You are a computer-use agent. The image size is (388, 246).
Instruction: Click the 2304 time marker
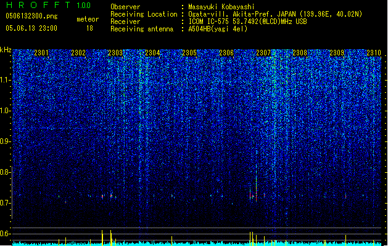click(152, 53)
